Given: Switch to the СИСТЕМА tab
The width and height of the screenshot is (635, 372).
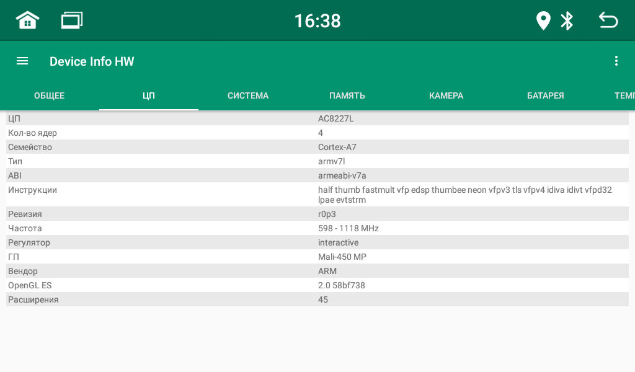Looking at the screenshot, I should click(248, 95).
